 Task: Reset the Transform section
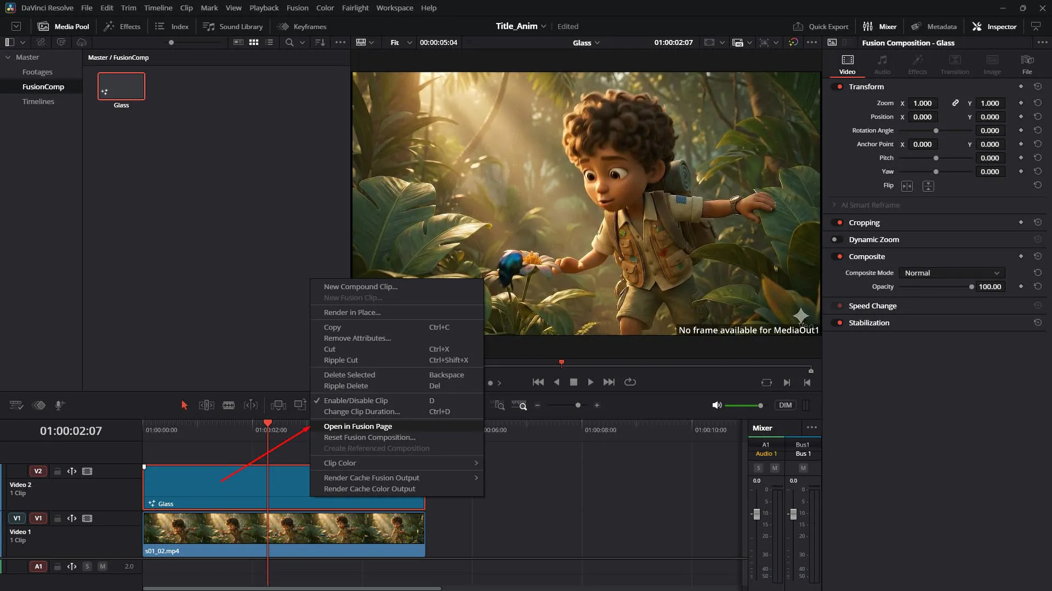coord(1037,87)
